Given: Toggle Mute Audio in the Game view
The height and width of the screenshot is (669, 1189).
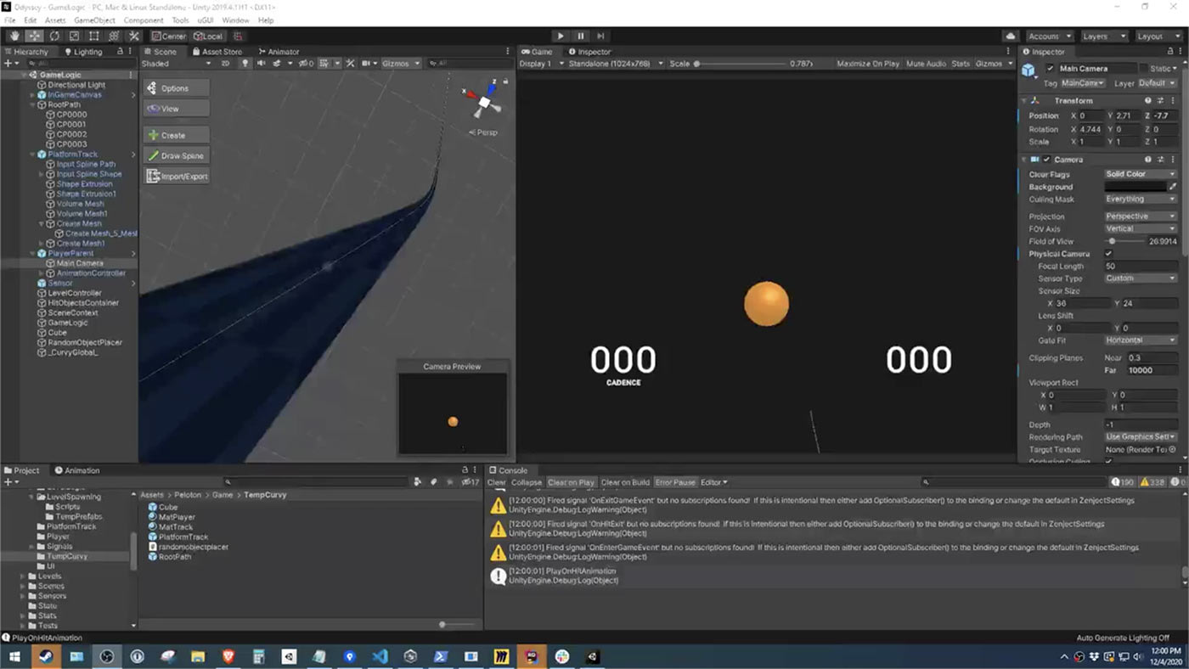Looking at the screenshot, I should [x=926, y=64].
